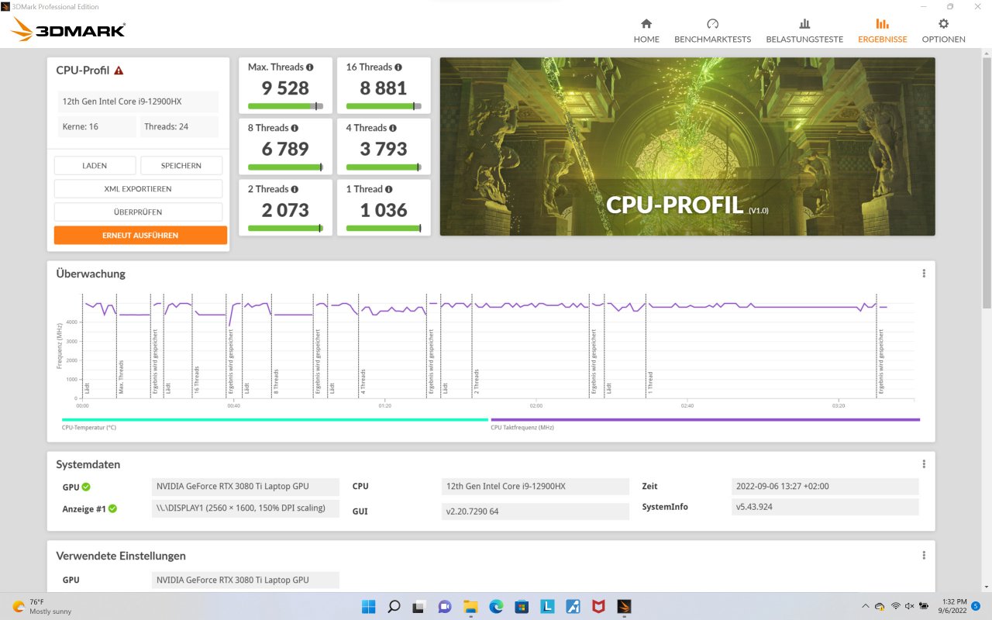Click info icon next to 4 Threads
This screenshot has width=992, height=620.
393,128
